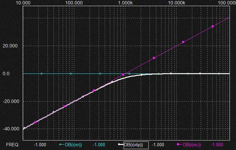
Task: Click the white -1.000 value beside FREQ
Action: 40,145
